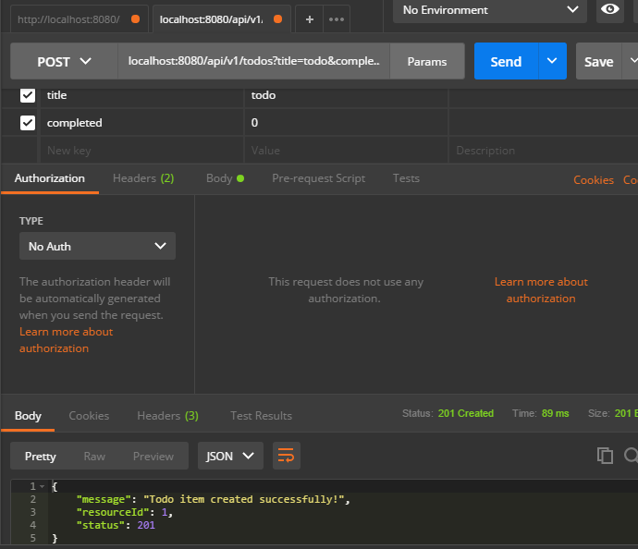
Task: Select the response Body tab
Action: click(x=28, y=416)
